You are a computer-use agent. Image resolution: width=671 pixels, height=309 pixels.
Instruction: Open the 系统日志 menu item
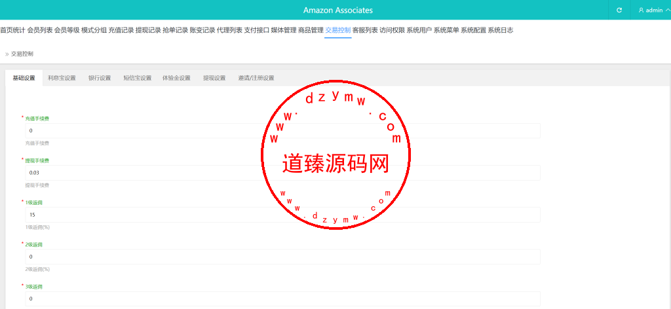pyautogui.click(x=501, y=30)
